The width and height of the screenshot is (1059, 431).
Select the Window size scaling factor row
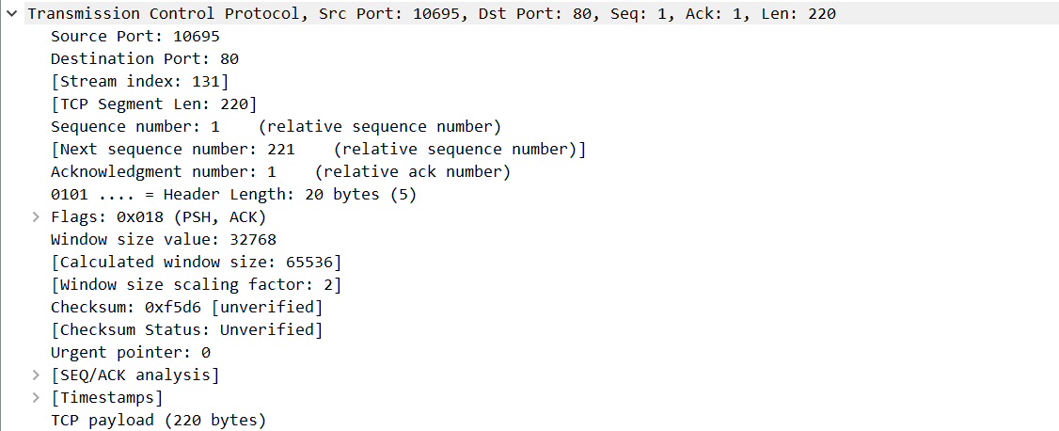pyautogui.click(x=196, y=285)
